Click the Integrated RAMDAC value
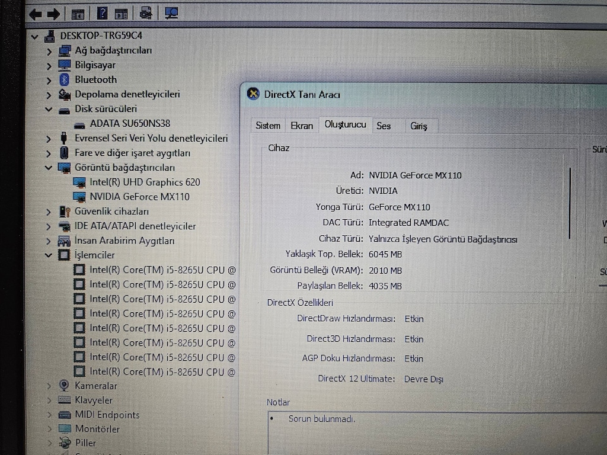Image resolution: width=607 pixels, height=455 pixels. tap(408, 223)
